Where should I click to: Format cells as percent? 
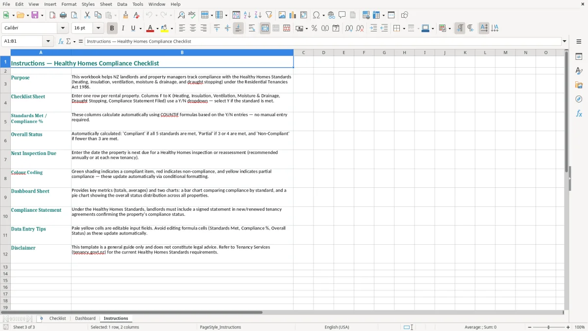[314, 28]
